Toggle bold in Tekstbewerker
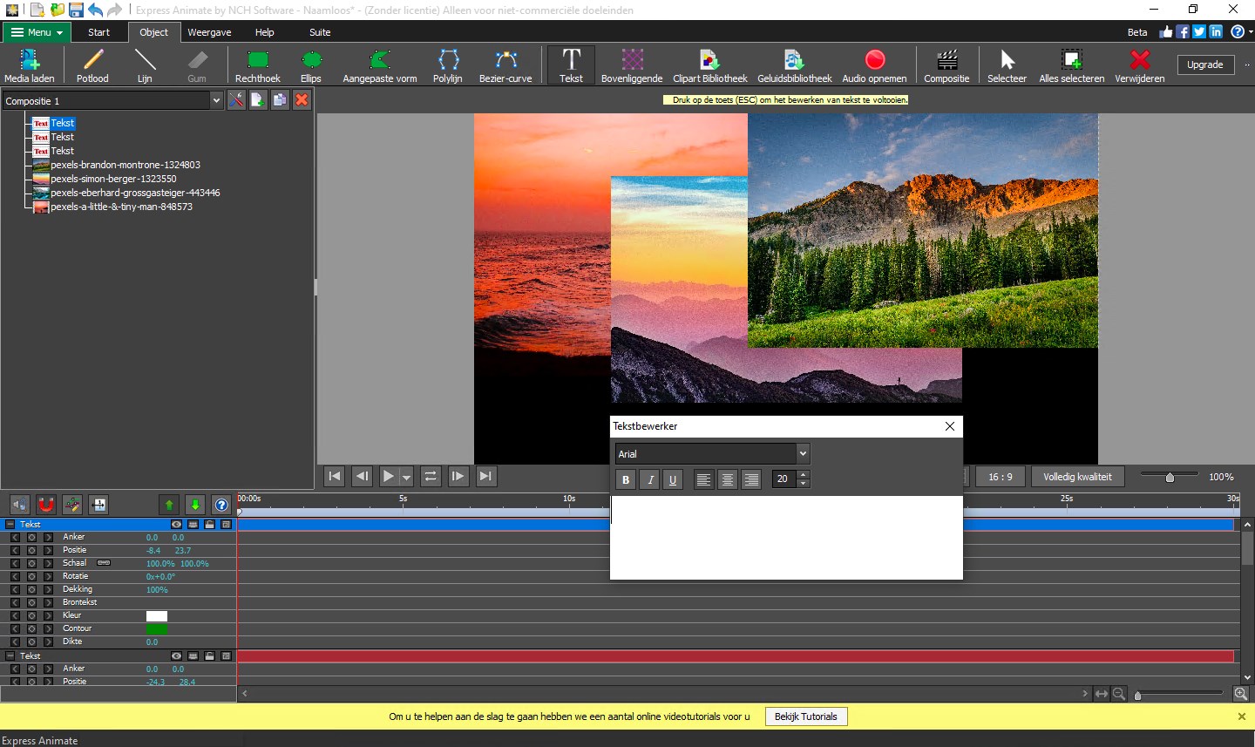This screenshot has height=747, width=1255. tap(626, 479)
